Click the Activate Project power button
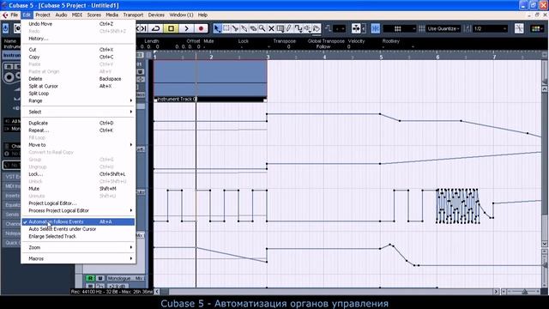 (6, 28)
